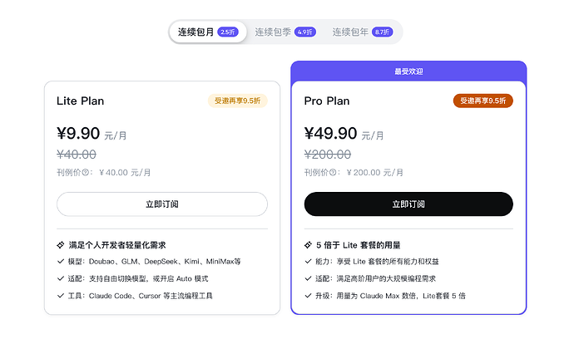Click the Pro Plan orange 受邀再享9.5折 badge

coord(482,101)
